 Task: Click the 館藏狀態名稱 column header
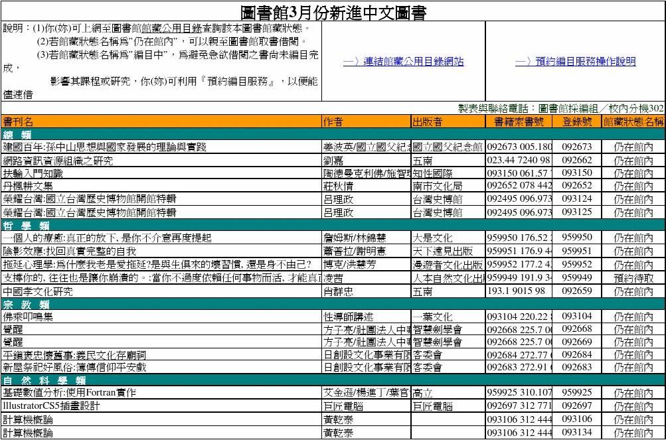(633, 122)
